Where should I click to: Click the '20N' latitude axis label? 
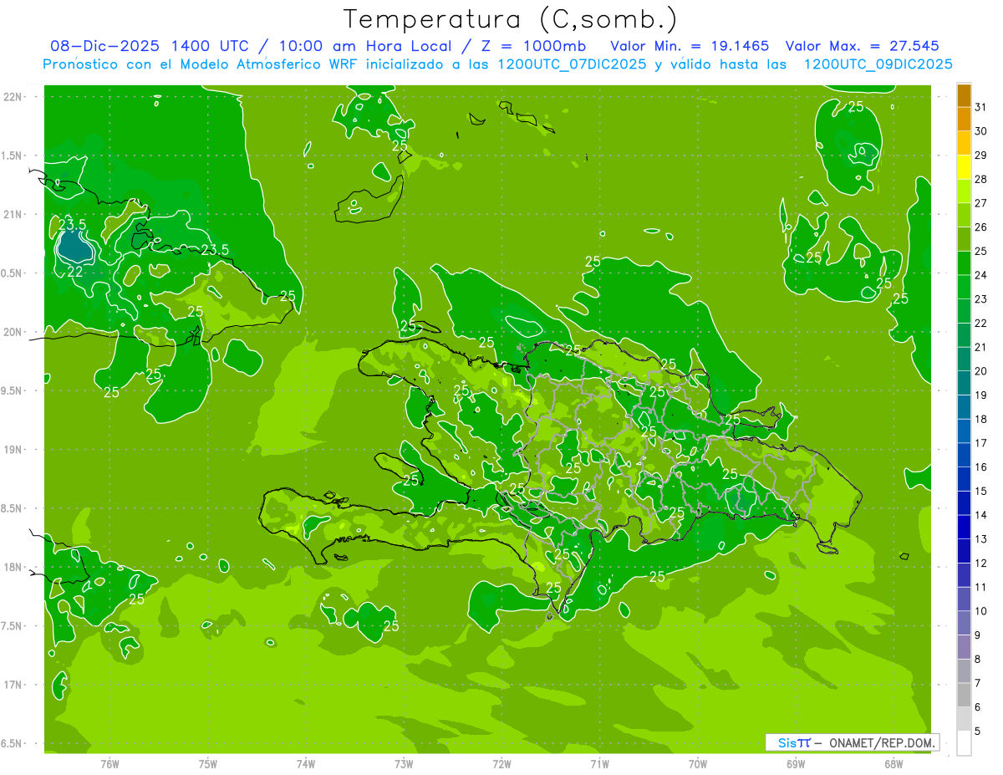tap(12, 332)
